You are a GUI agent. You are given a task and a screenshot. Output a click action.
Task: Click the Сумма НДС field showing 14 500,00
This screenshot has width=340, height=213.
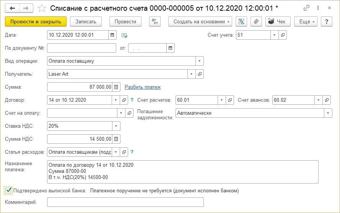[x=80, y=139]
